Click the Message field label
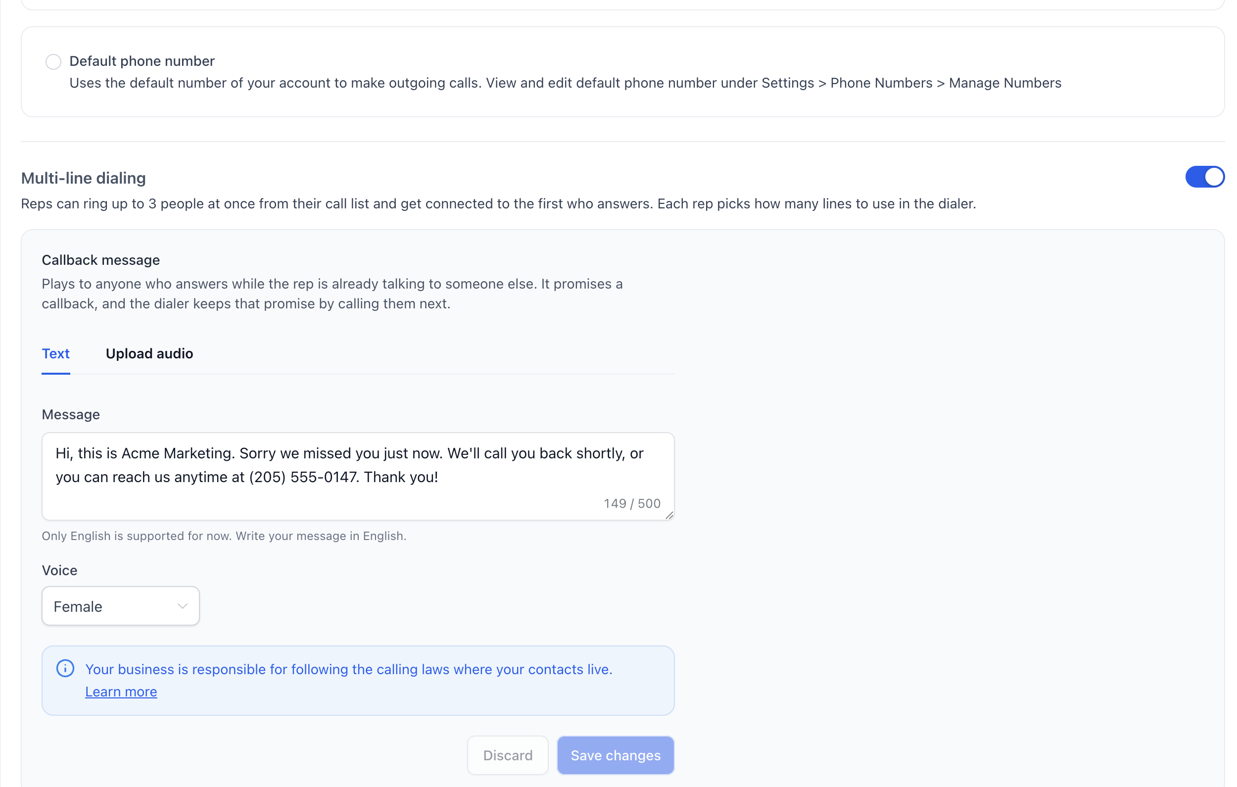 (x=71, y=414)
